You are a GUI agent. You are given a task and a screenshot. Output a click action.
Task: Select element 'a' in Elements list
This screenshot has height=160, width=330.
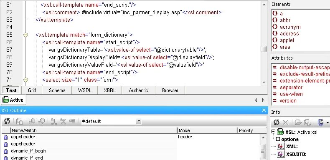pyautogui.click(x=281, y=13)
